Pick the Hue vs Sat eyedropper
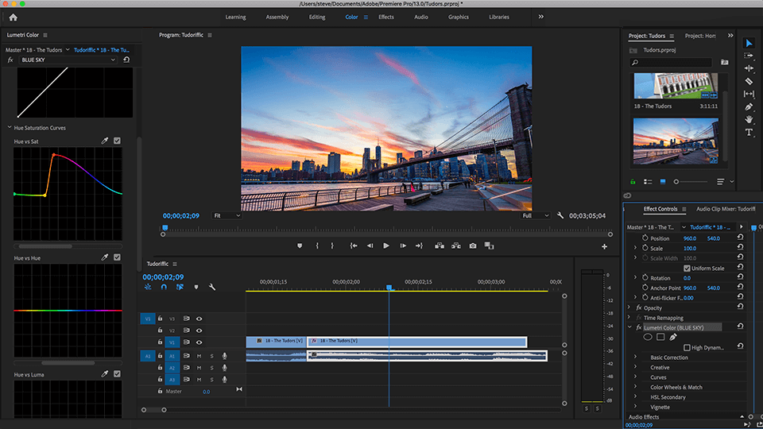763x429 pixels. (105, 141)
